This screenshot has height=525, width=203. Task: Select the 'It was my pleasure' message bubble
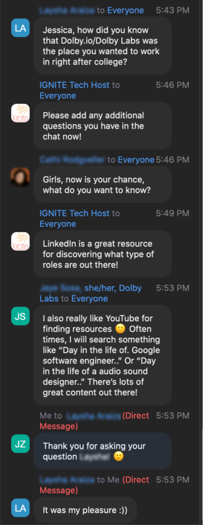point(85,510)
